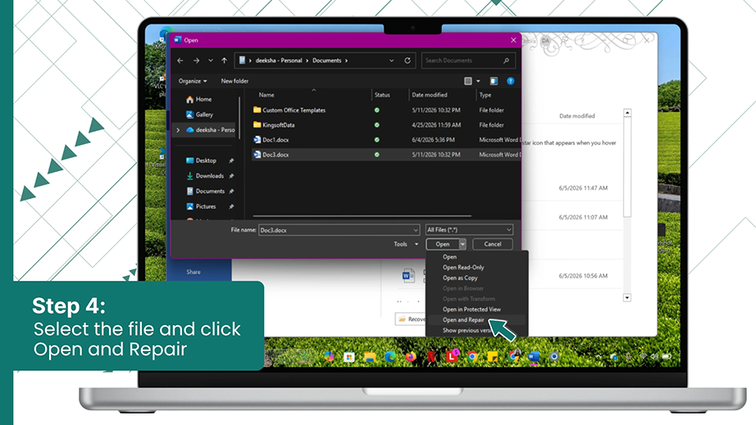Click Doc3.docx sync status checkmark
Viewport: 756px width, 425px height.
pyautogui.click(x=377, y=155)
